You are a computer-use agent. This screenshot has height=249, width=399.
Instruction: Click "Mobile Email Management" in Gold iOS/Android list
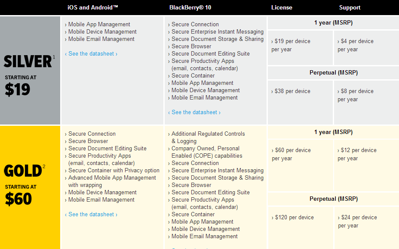point(101,200)
